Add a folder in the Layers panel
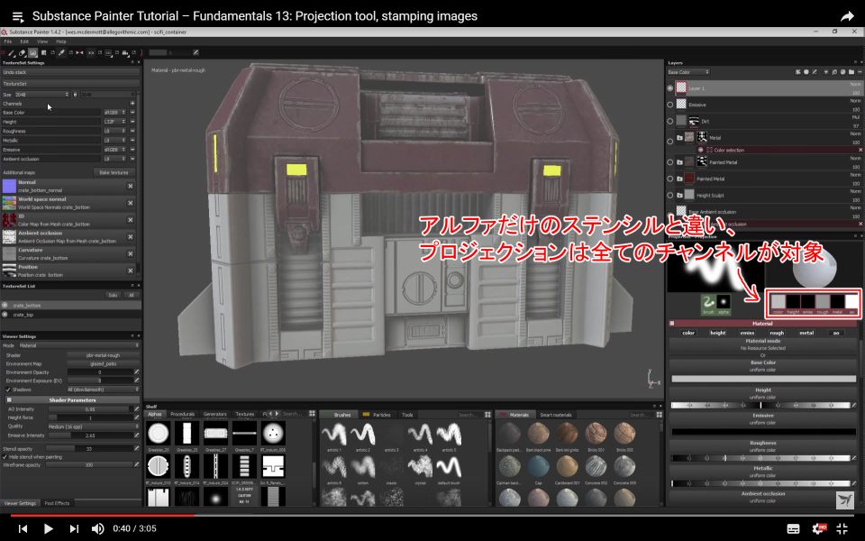865x541 pixels. 851,72
